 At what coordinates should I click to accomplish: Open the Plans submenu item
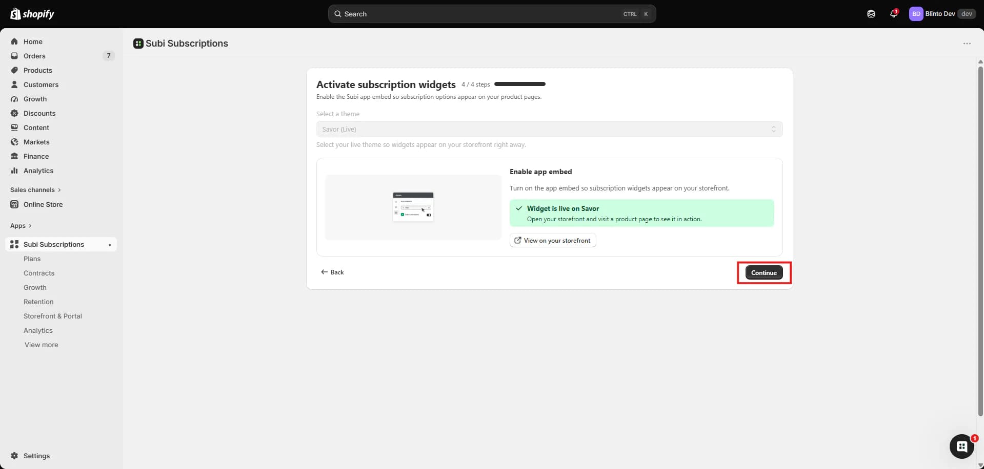[32, 259]
